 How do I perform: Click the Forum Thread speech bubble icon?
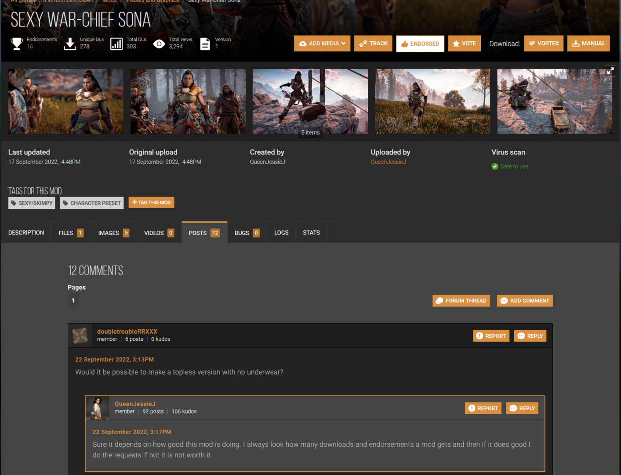click(439, 301)
